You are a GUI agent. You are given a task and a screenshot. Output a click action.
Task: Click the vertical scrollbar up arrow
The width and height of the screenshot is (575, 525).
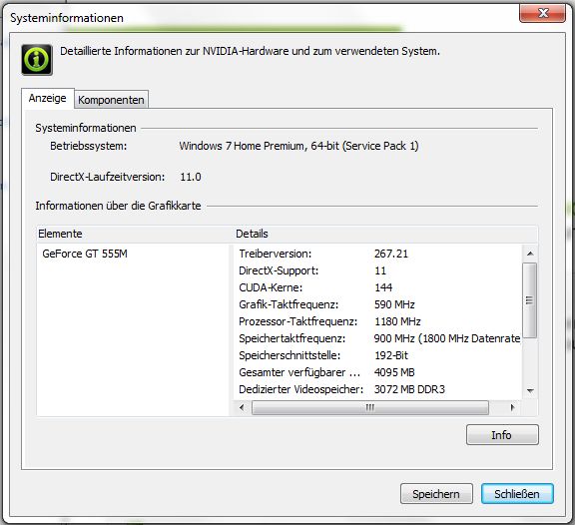pyautogui.click(x=530, y=254)
